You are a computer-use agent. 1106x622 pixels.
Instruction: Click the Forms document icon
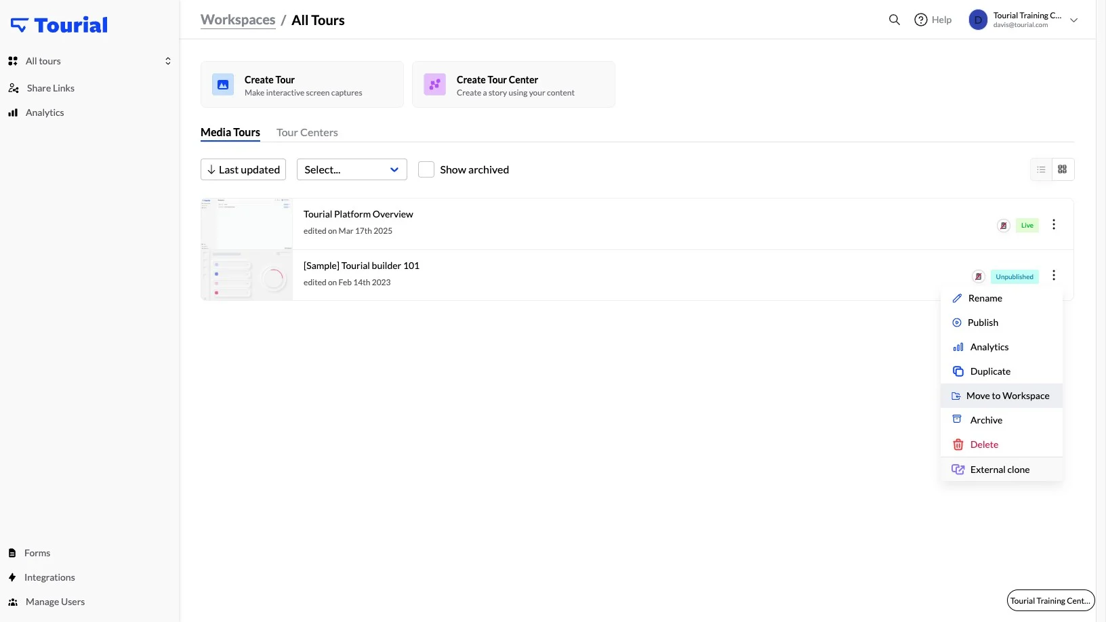click(12, 553)
